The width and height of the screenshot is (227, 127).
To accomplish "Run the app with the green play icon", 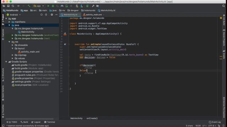I will click(48, 6).
